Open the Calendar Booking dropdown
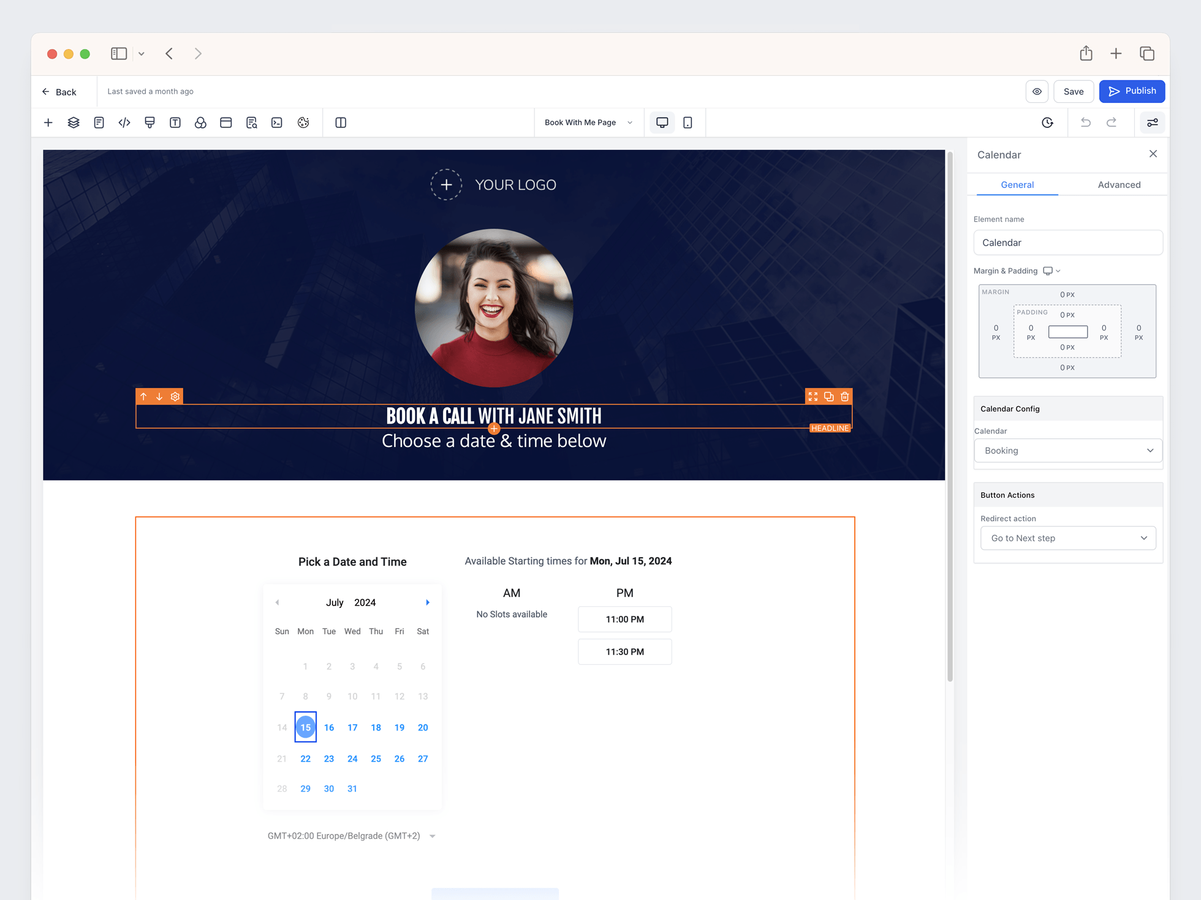1201x900 pixels. [x=1068, y=451]
